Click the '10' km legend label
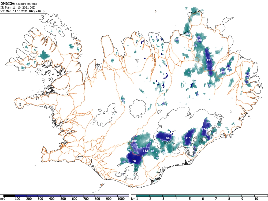Image resolution: width=268 pixels, height=201 pixels. [x=256, y=199]
